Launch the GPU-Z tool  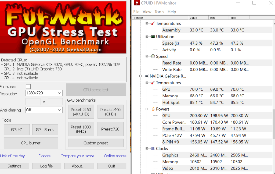[17, 130]
